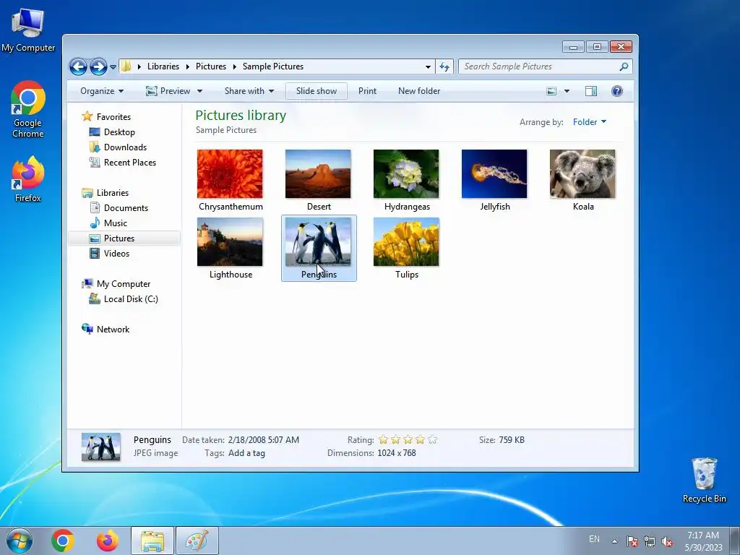
Task: Launch Firefox from the taskbar
Action: coord(108,541)
